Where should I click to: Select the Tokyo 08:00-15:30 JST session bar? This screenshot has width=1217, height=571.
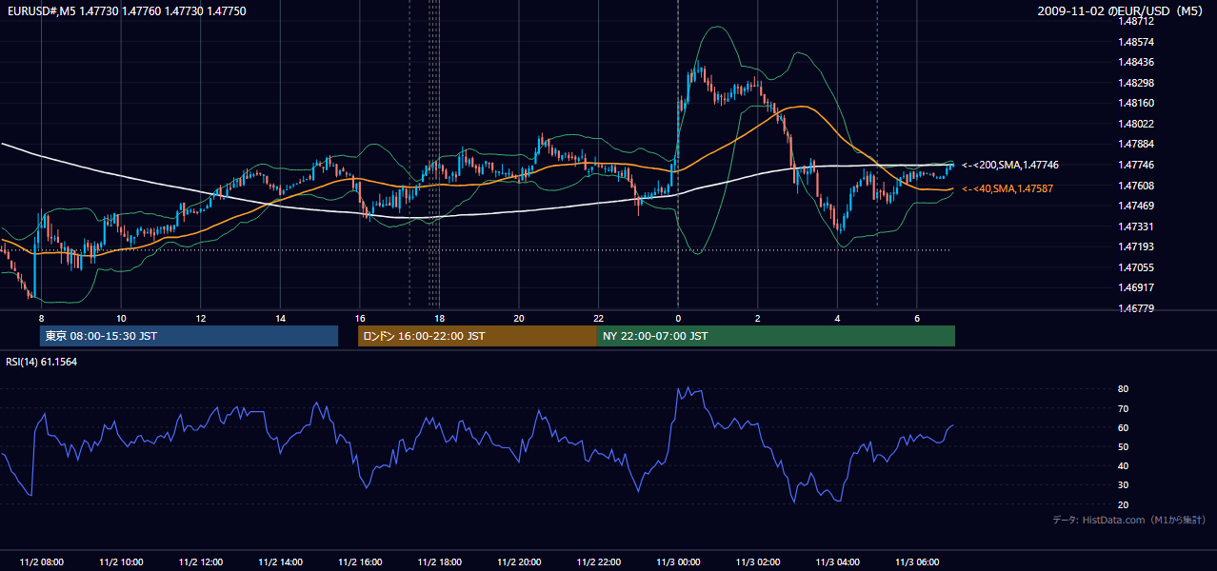point(189,336)
